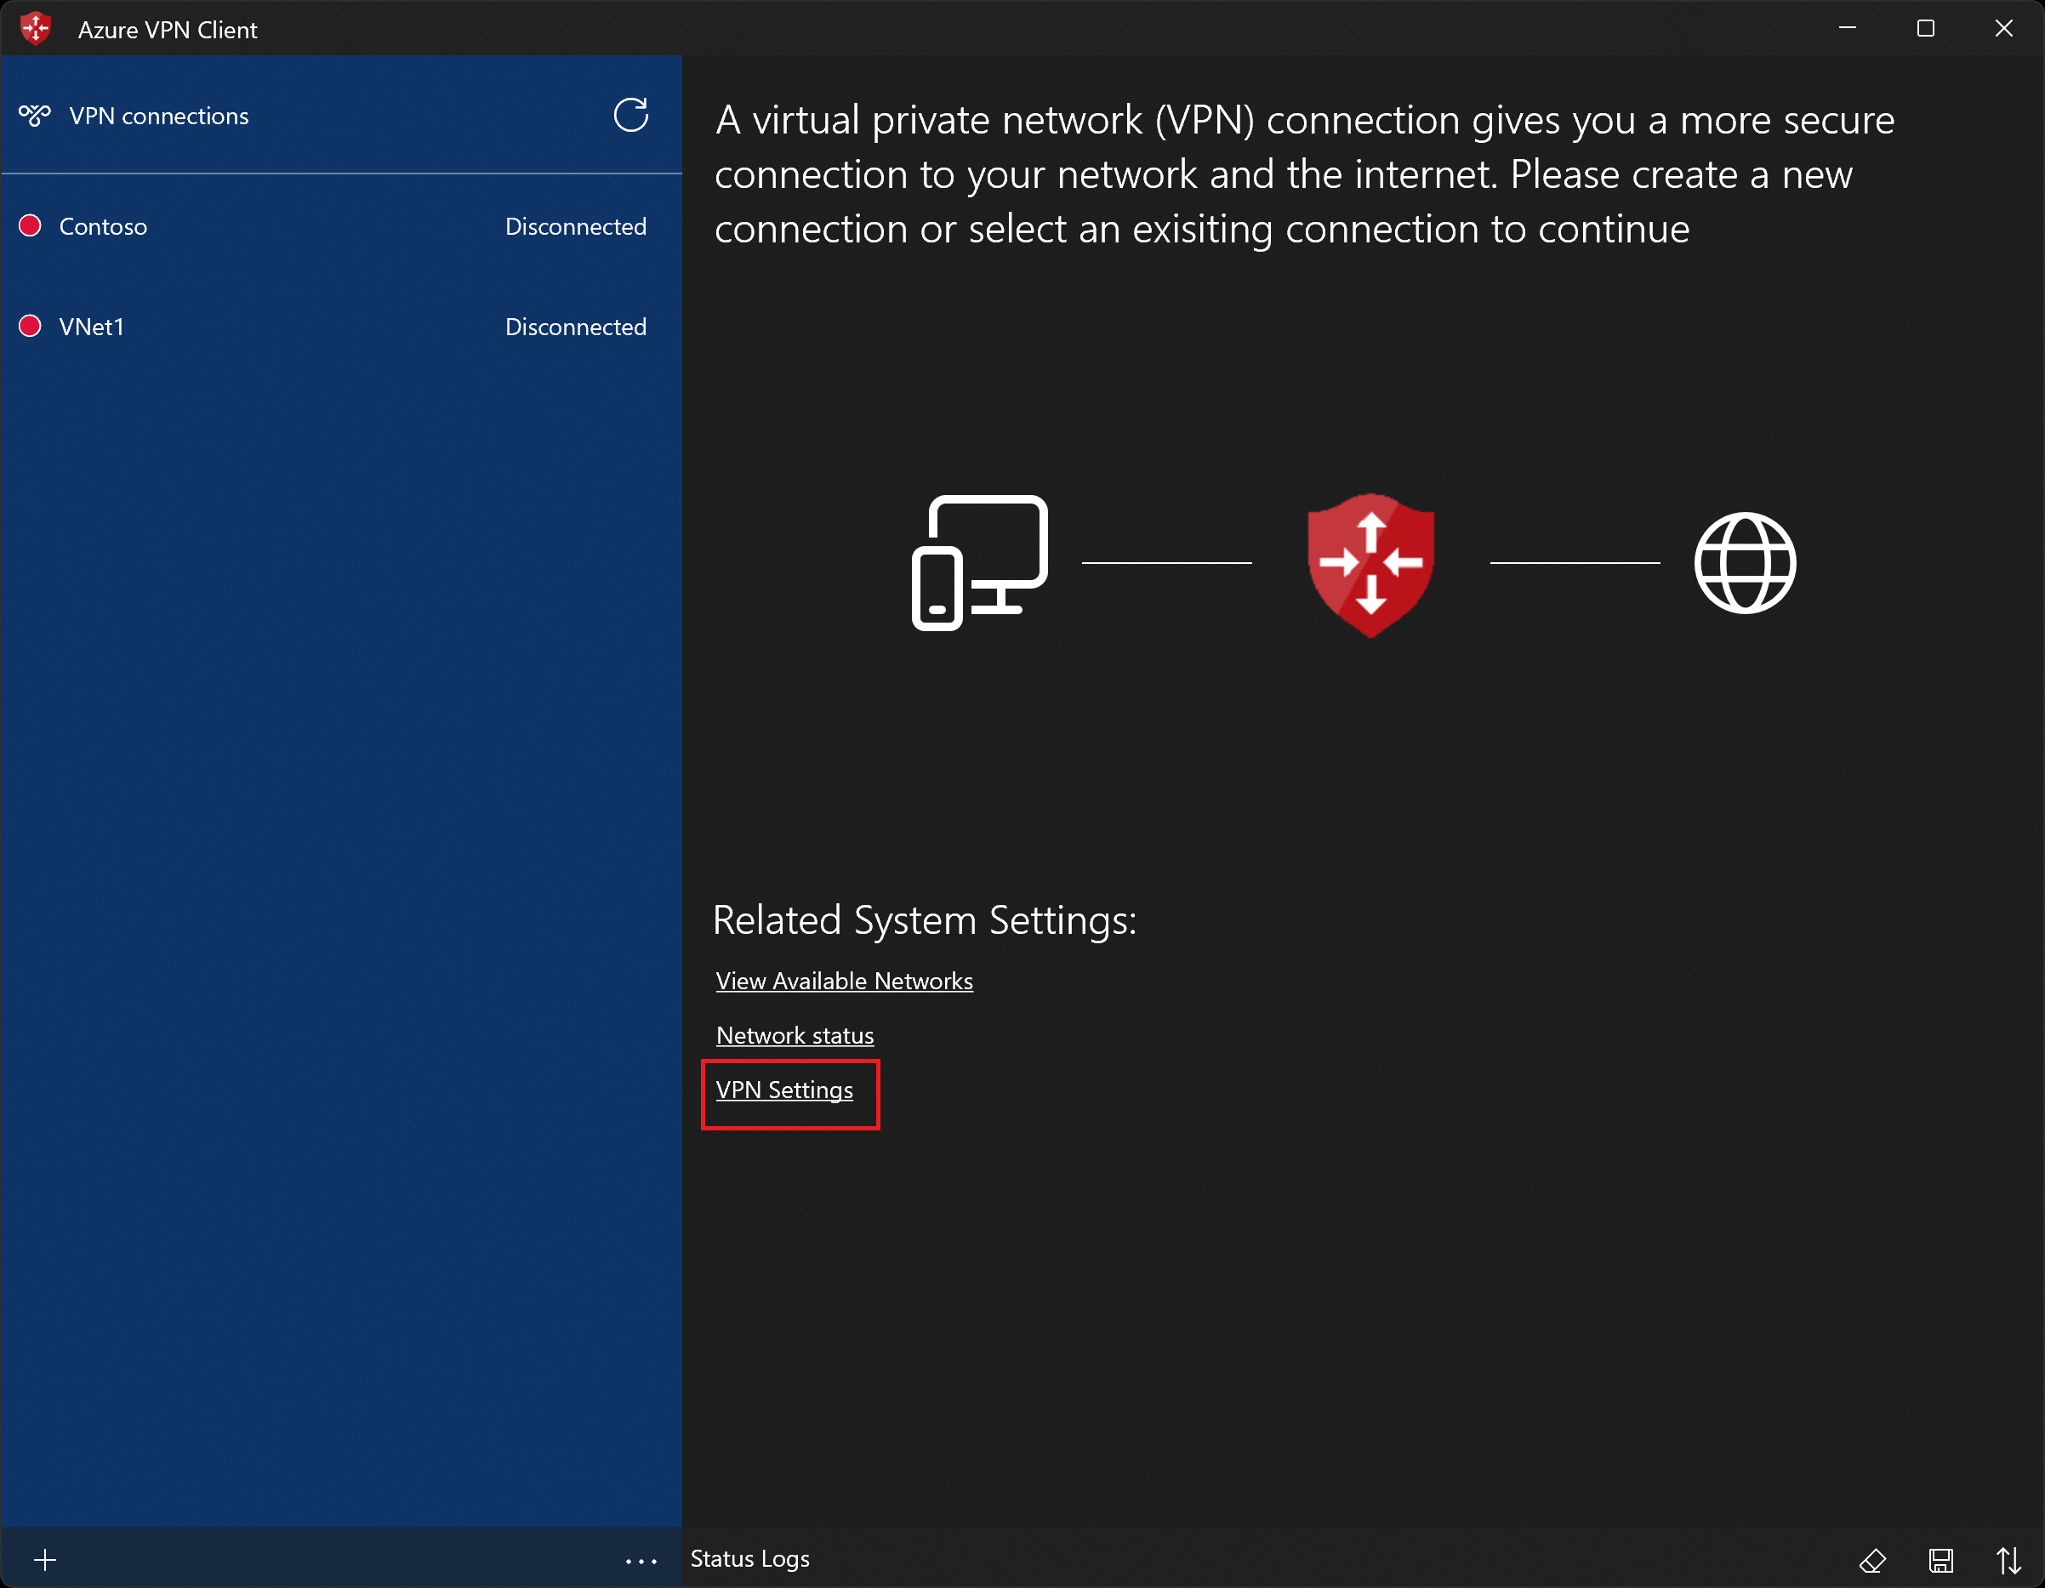This screenshot has width=2045, height=1588.
Task: Click Contoso's red status indicator
Action: tap(30, 225)
